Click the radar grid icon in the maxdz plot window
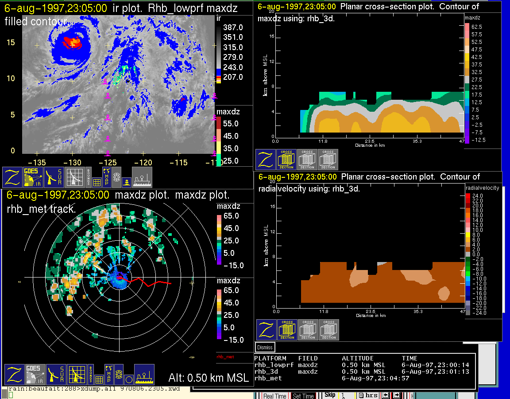Viewport: 510px width, 399px height. tap(76, 375)
